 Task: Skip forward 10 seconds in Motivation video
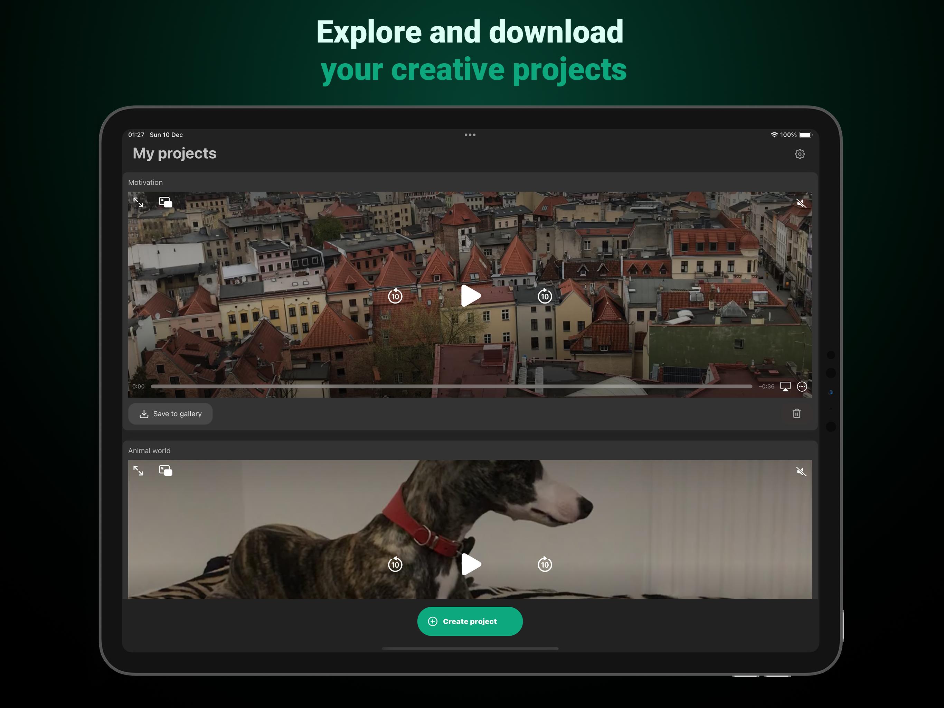click(545, 296)
